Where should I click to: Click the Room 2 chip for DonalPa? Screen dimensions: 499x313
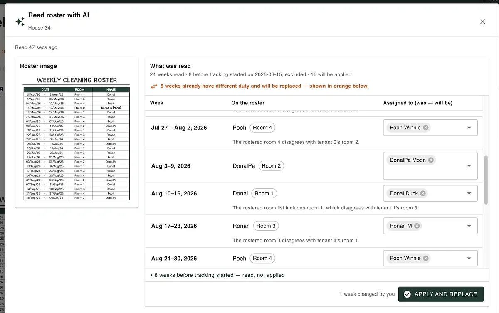tap(271, 166)
